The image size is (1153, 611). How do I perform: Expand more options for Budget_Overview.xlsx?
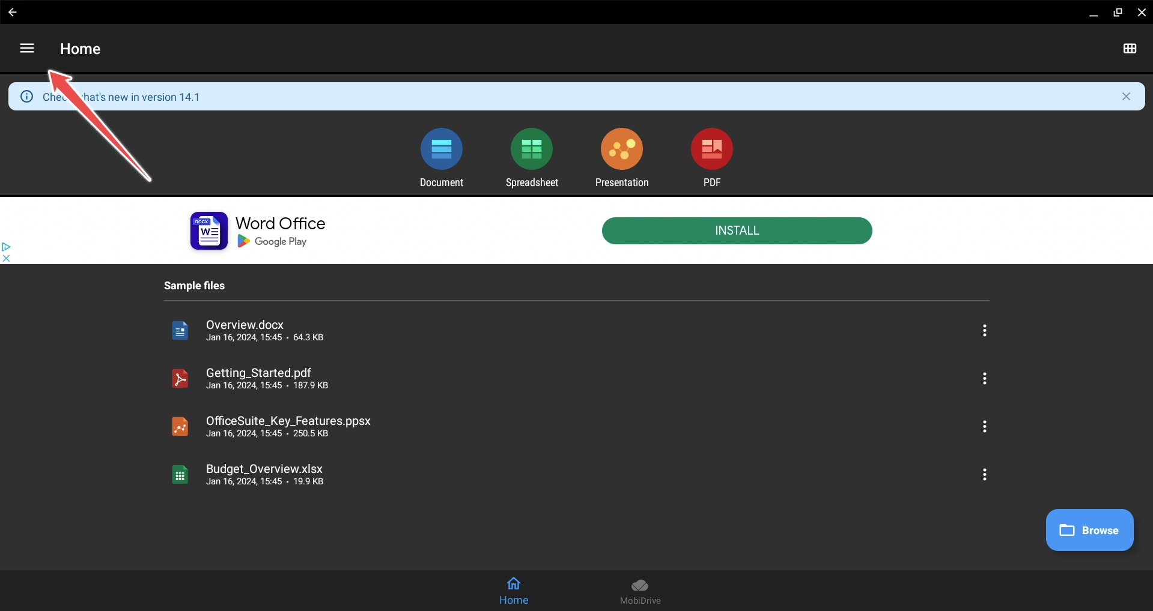984,474
